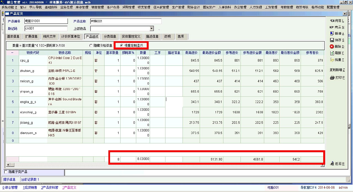Screen dimensions: 353x192
Task: Click the 新增 (add new) icon
Action: click(332, 33)
